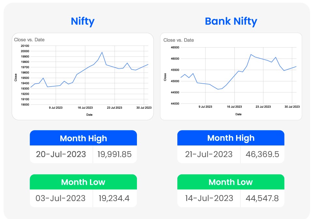This screenshot has width=312, height=219.
Task: Select the 20-Jul-2023 date cell
Action: tap(61, 154)
